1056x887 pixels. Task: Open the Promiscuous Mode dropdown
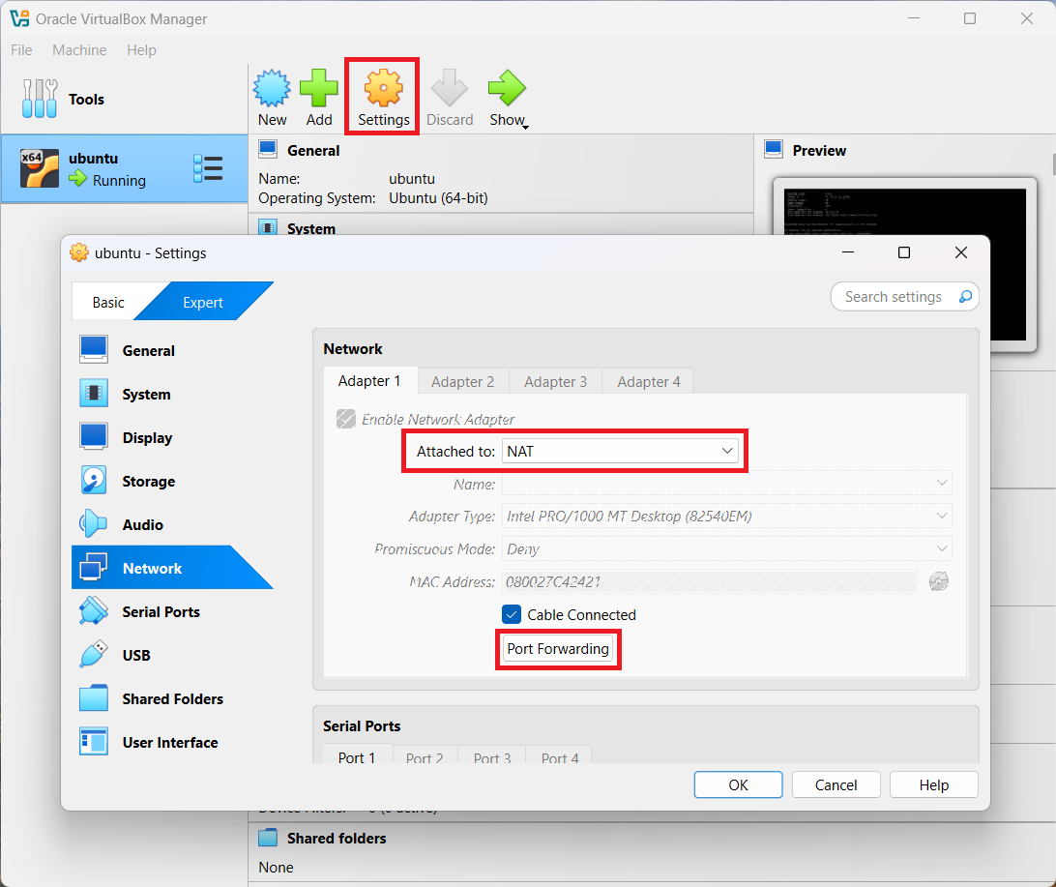(x=726, y=548)
